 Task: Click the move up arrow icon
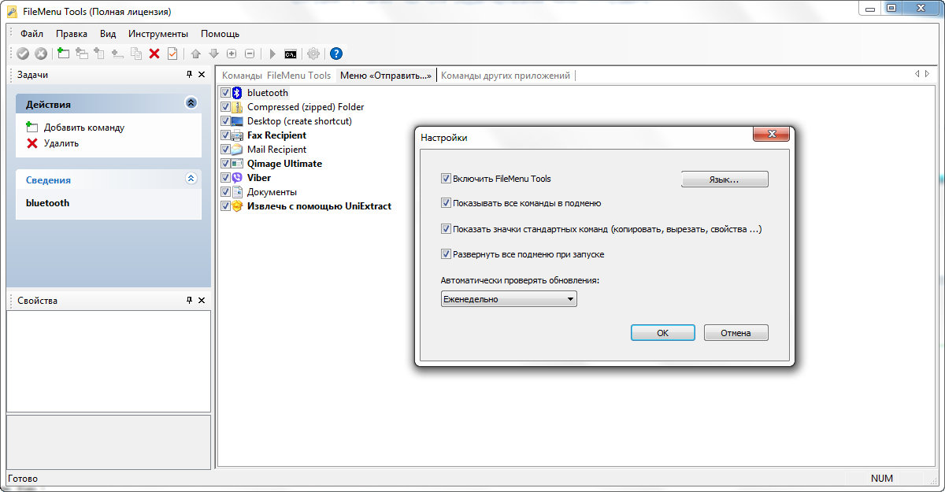[x=196, y=54]
